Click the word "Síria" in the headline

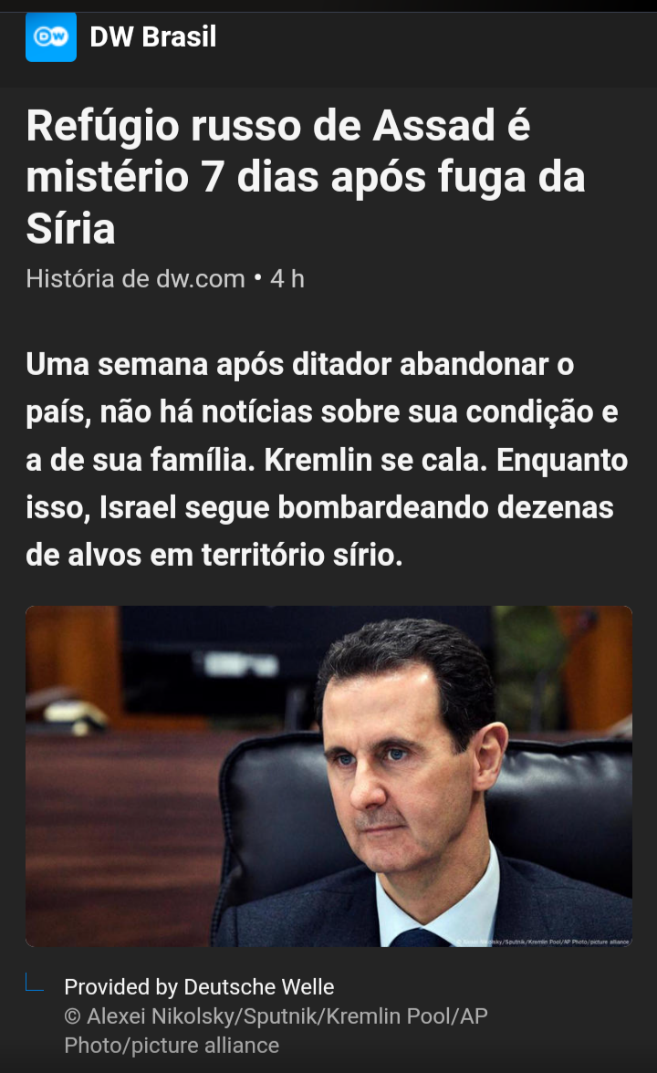tap(70, 228)
